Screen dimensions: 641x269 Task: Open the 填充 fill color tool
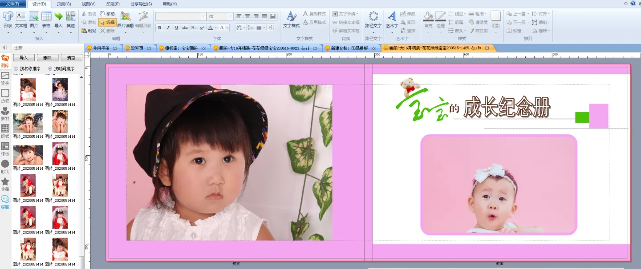coord(428,20)
